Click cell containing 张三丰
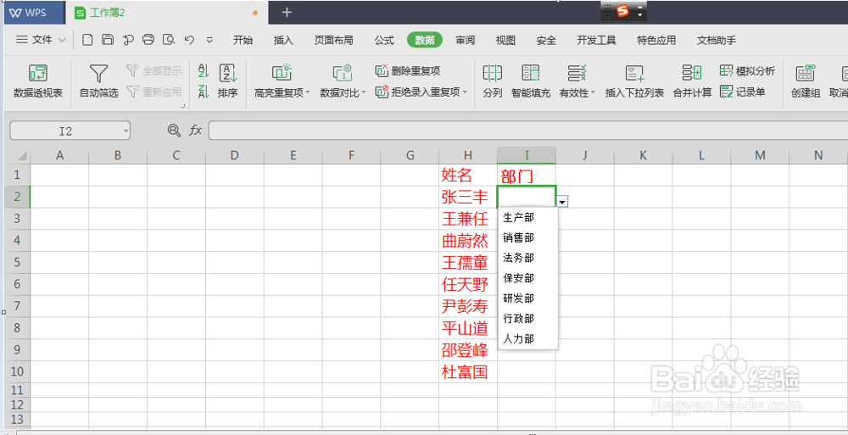Image resolution: width=848 pixels, height=435 pixels. point(468,197)
